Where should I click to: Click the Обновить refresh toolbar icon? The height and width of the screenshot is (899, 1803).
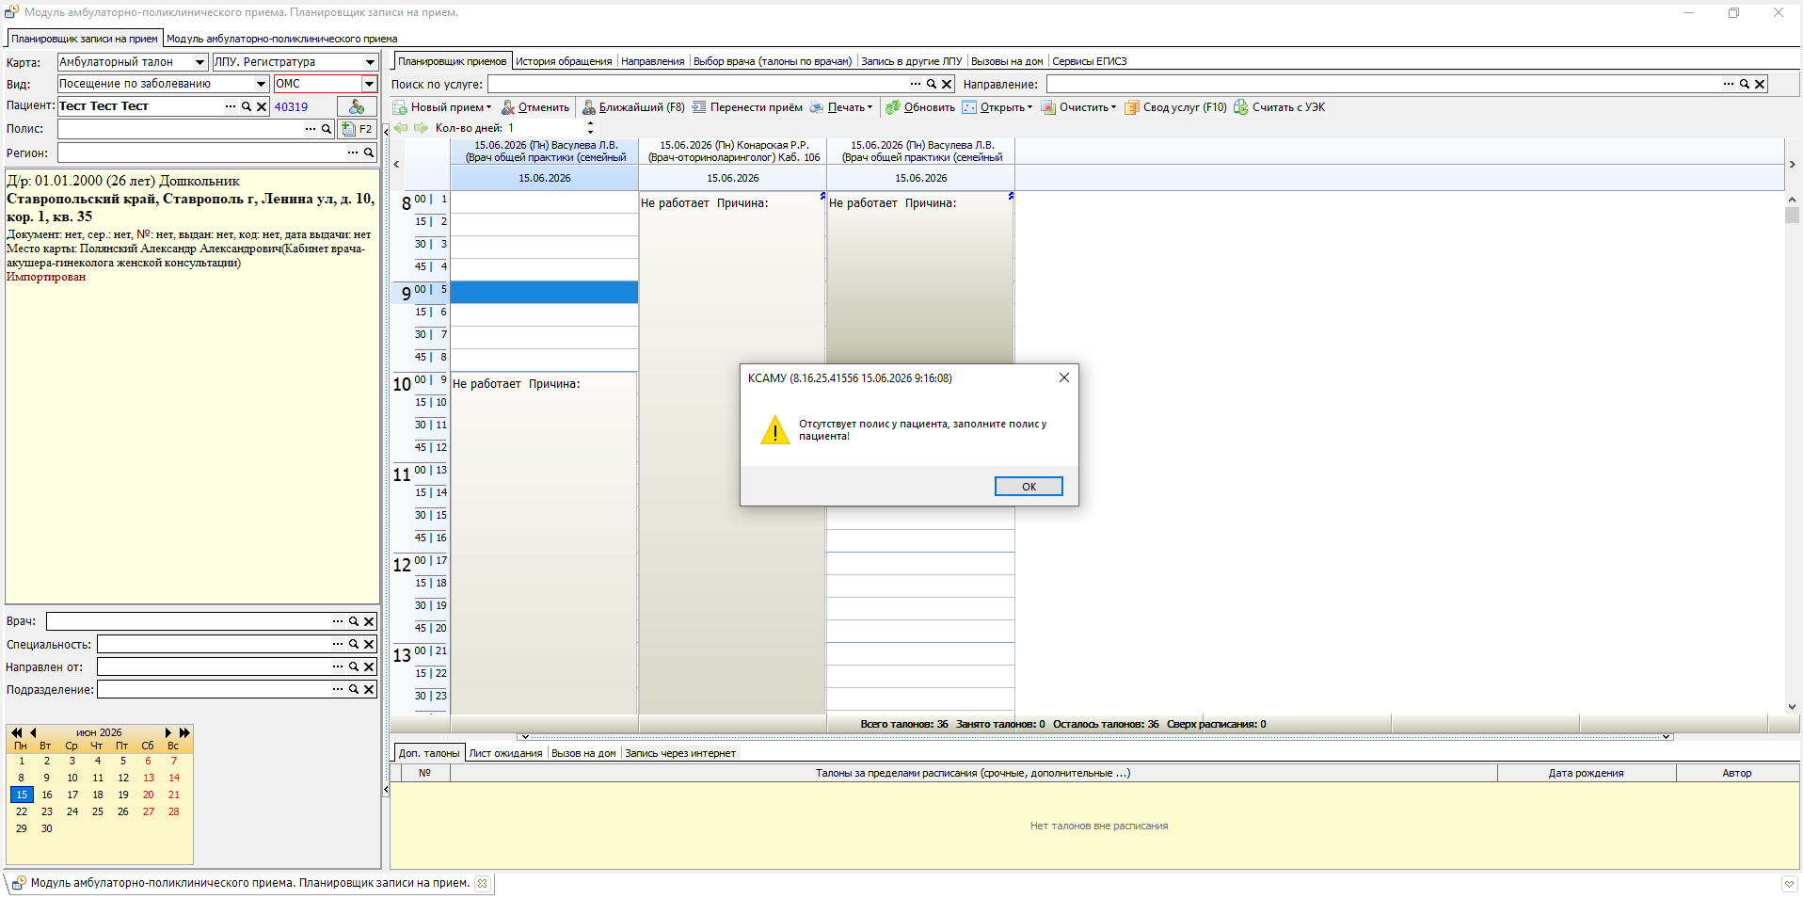tap(893, 107)
